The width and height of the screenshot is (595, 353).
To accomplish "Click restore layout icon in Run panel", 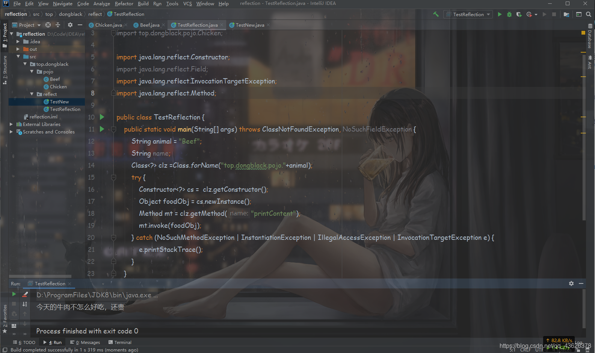I will (x=14, y=326).
